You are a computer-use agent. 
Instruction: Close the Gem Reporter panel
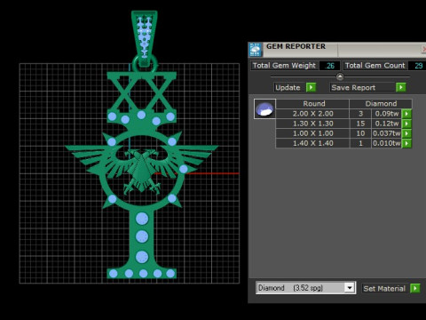point(423,49)
